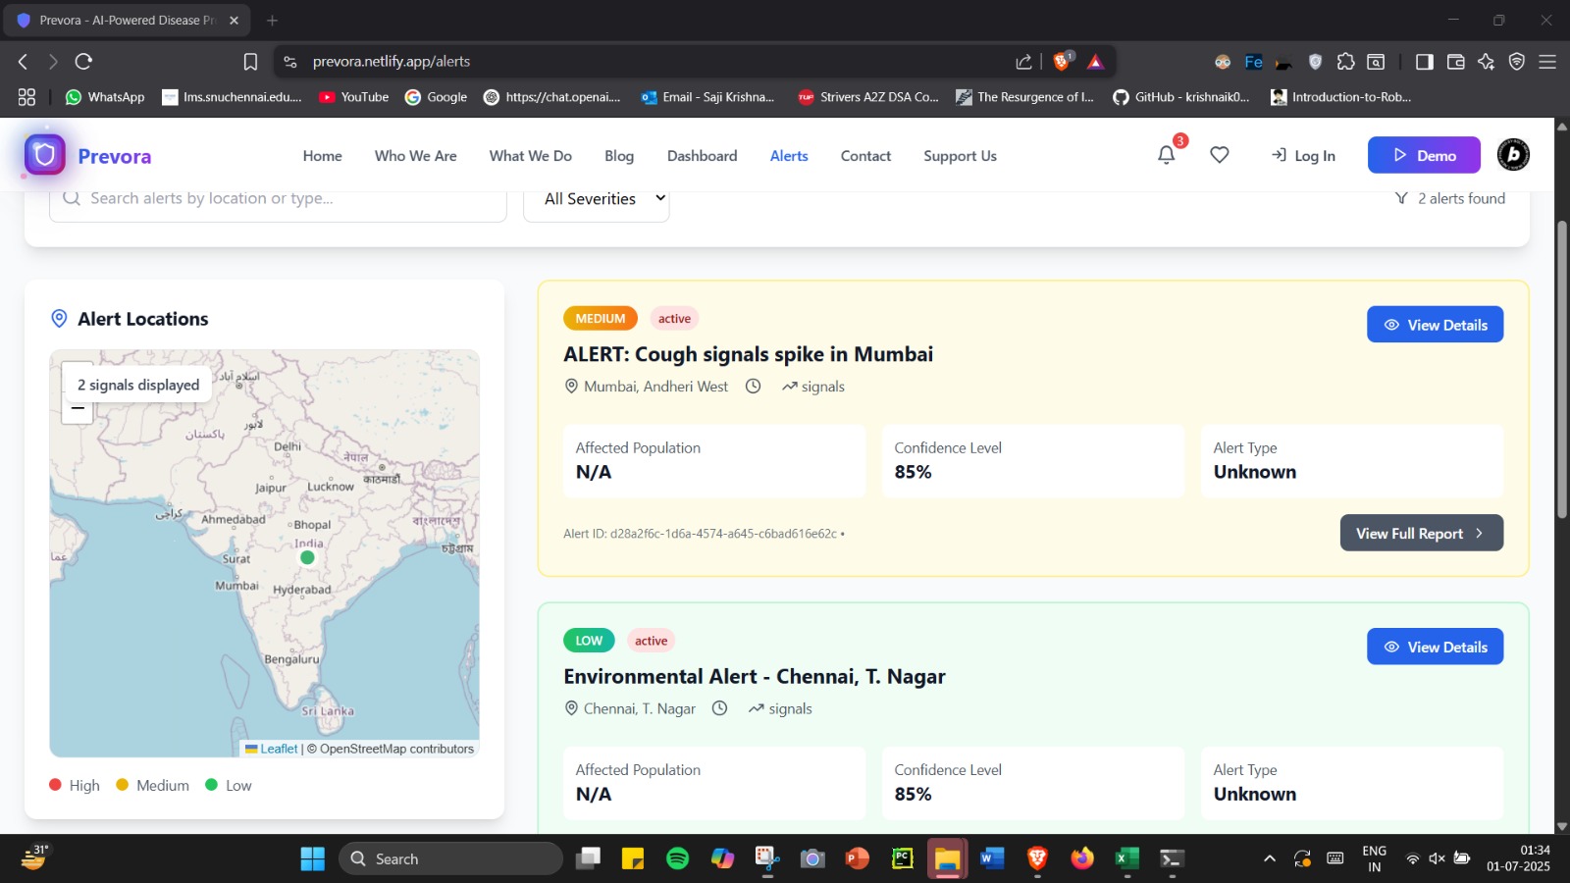Open Spotify from the taskbar
1570x883 pixels.
tap(677, 858)
